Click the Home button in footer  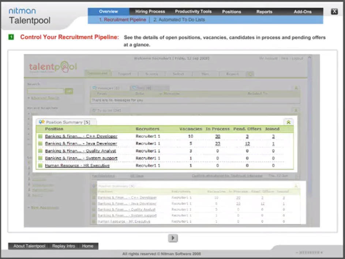click(x=88, y=246)
